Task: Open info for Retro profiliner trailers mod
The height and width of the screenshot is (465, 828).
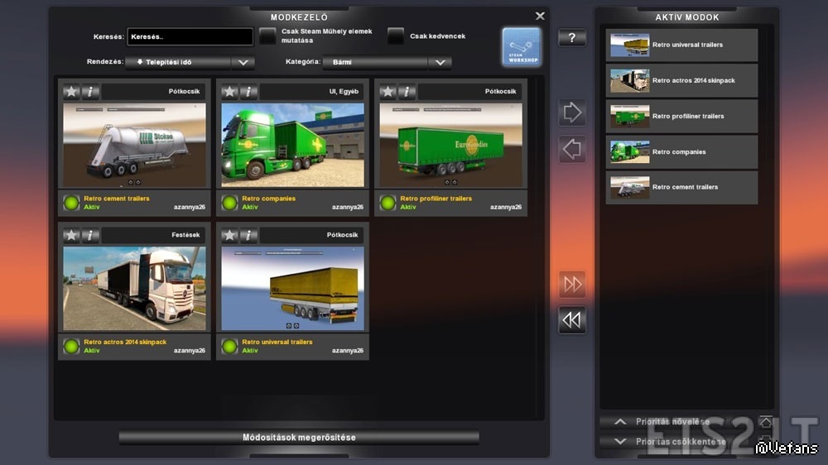Action: (x=407, y=91)
